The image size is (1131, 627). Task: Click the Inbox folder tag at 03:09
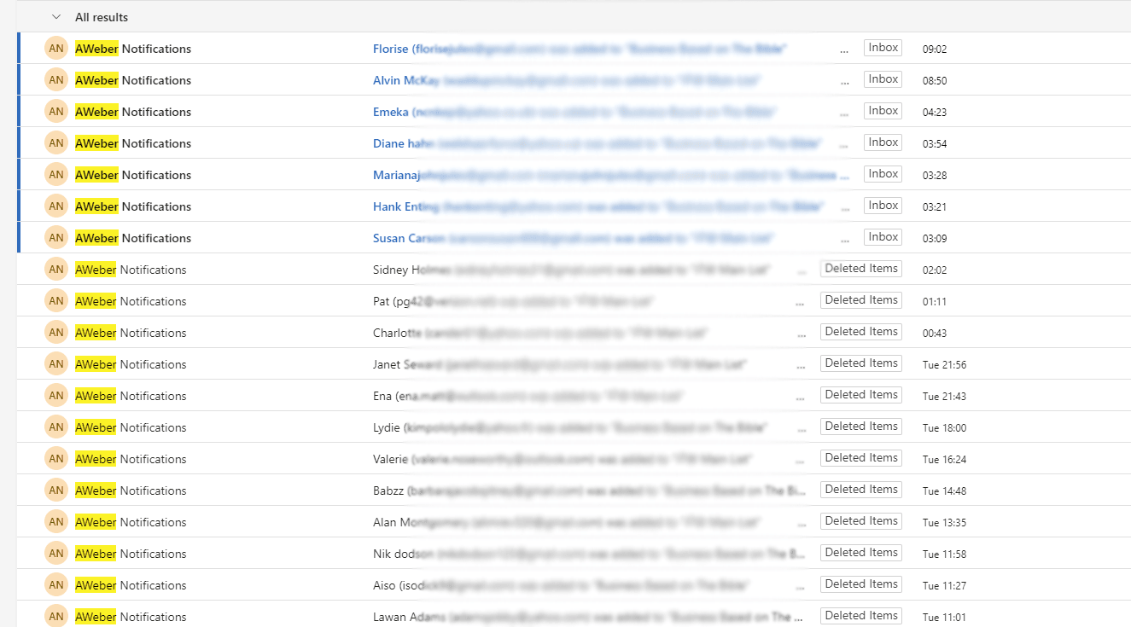coord(883,237)
